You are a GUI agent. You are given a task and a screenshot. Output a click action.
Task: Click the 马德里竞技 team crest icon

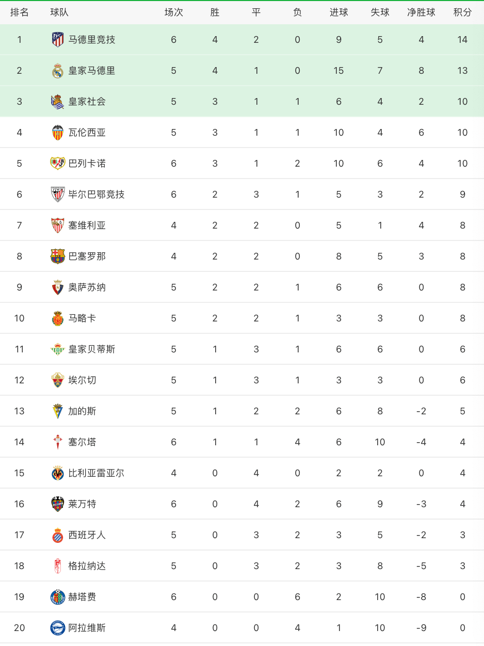58,40
